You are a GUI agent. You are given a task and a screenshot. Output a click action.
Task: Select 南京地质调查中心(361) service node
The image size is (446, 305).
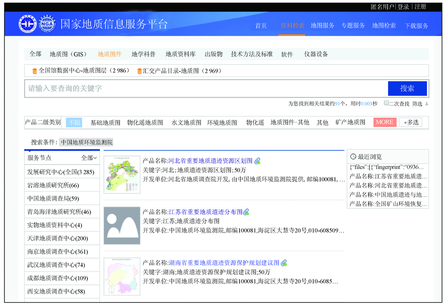coord(62,251)
